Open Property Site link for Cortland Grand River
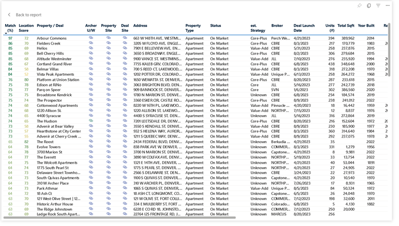Screen dimensions: 399x226 [108, 63]
